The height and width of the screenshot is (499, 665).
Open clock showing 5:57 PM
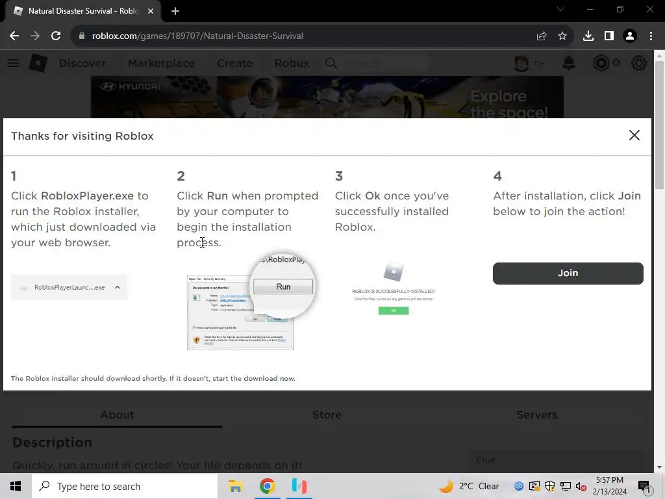pos(610,486)
